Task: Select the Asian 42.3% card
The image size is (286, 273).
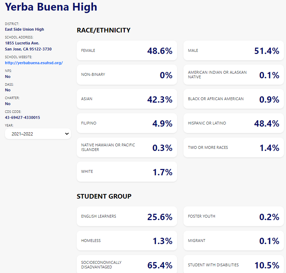Action: tap(127, 99)
